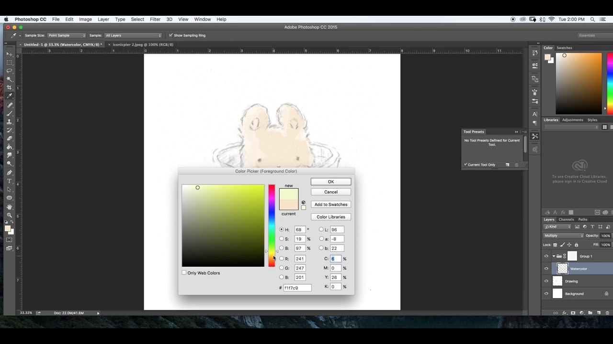The width and height of the screenshot is (613, 344).
Task: Open Color Libraries button
Action: (330, 217)
